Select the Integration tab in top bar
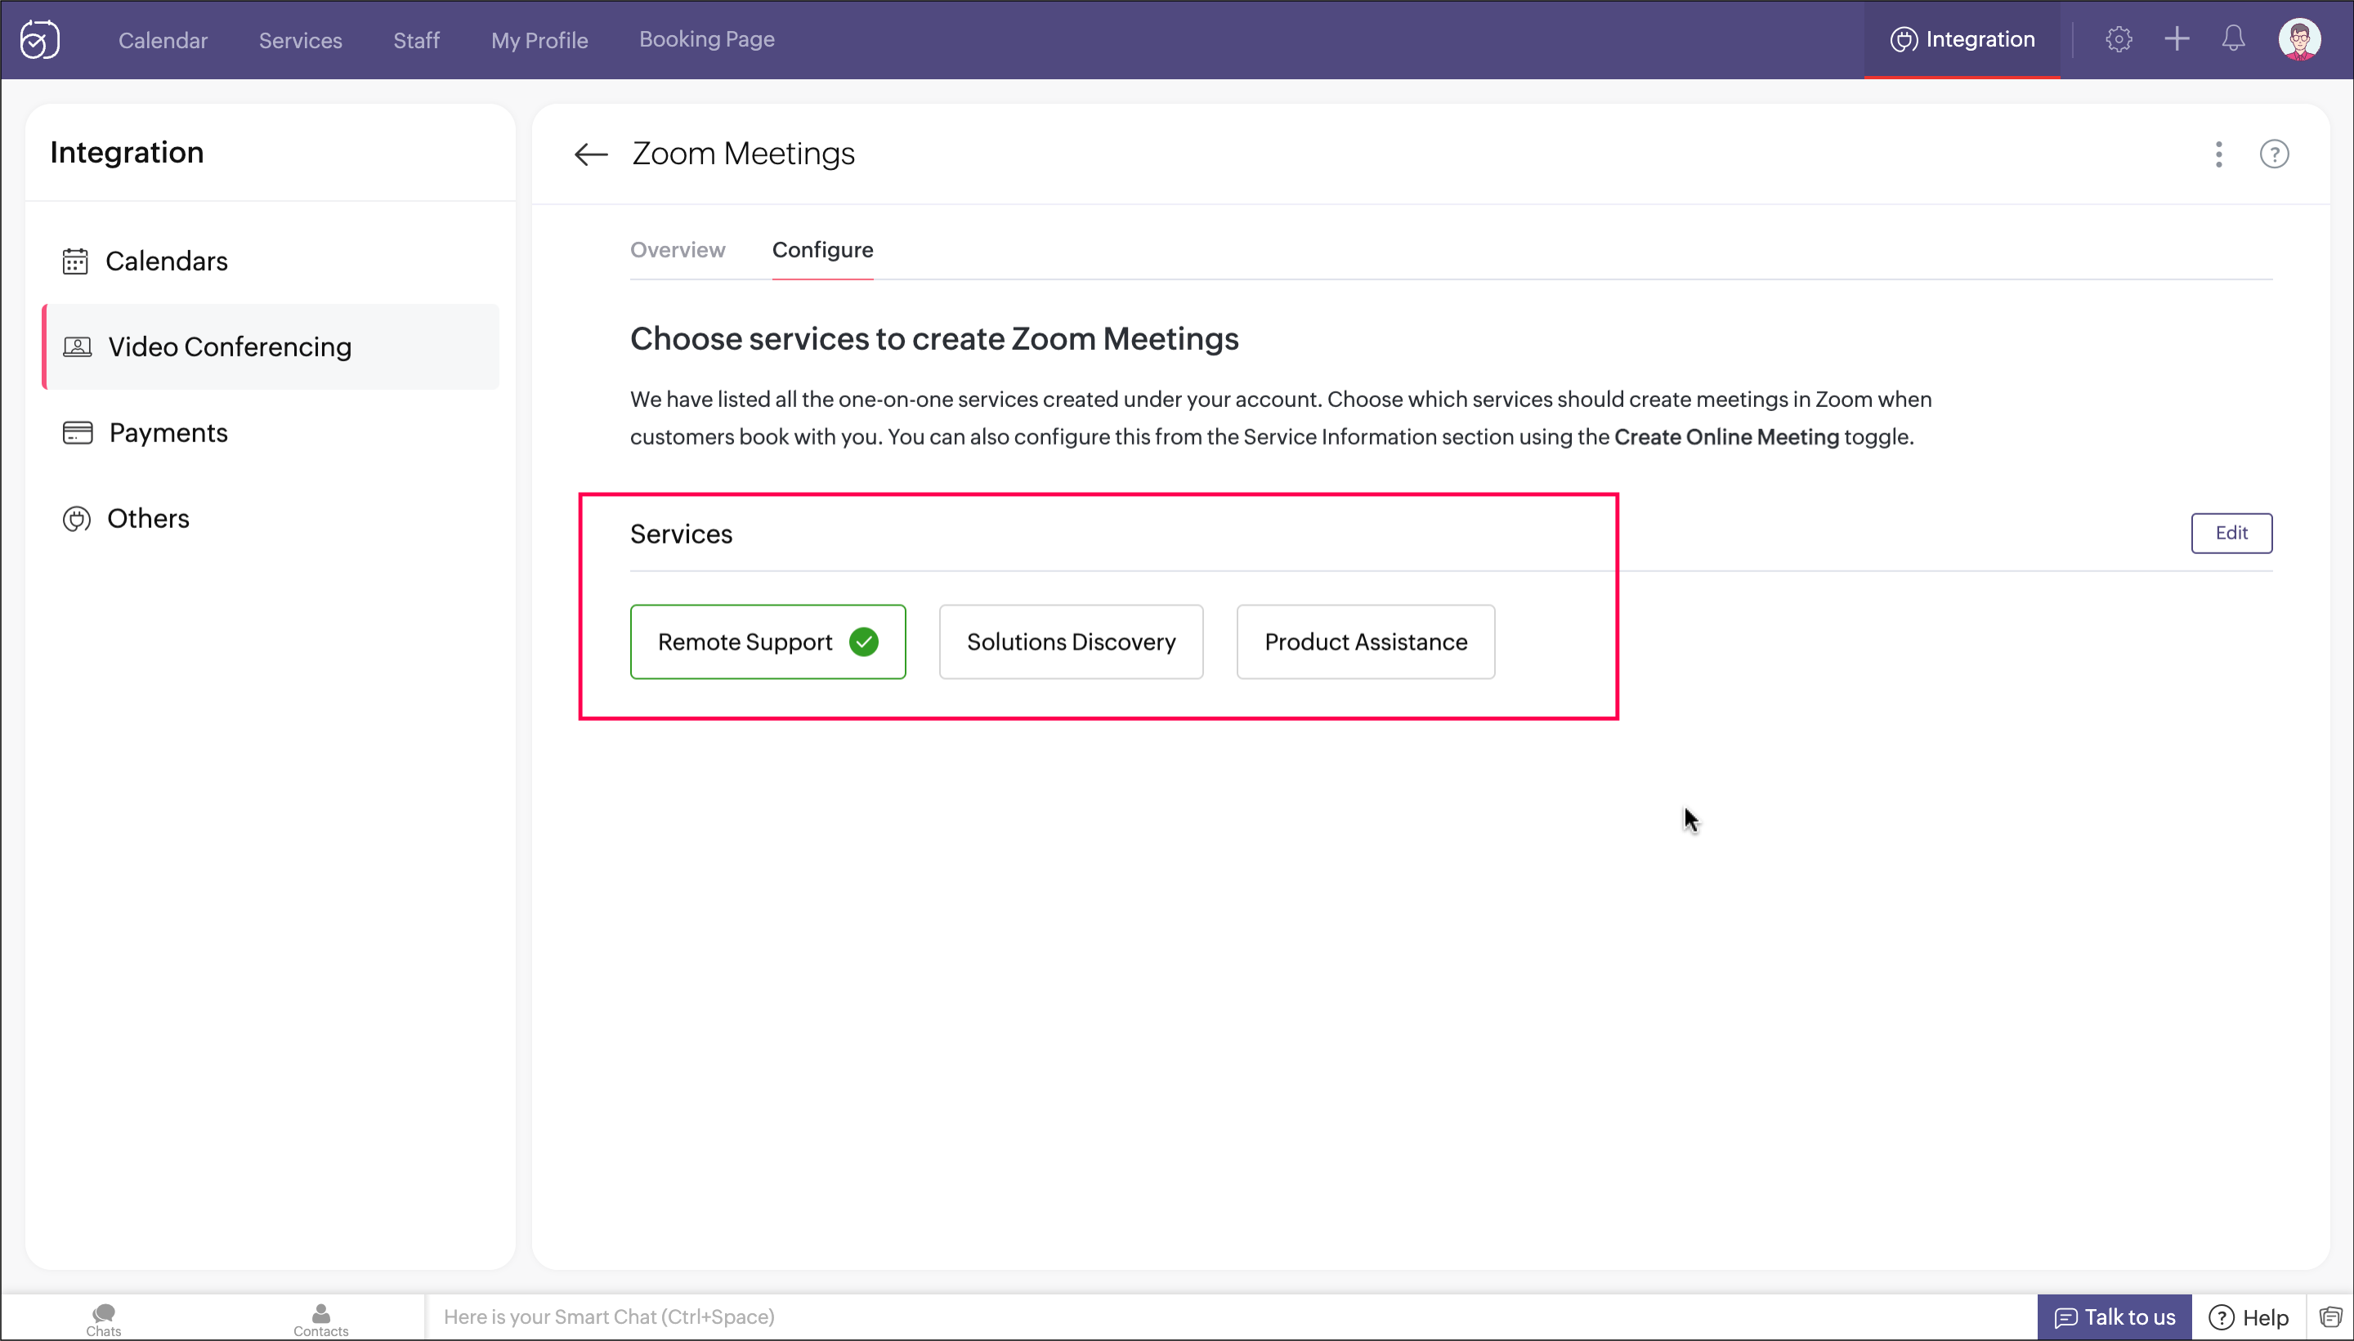Screen dimensions: 2354x1341 coord(1962,39)
